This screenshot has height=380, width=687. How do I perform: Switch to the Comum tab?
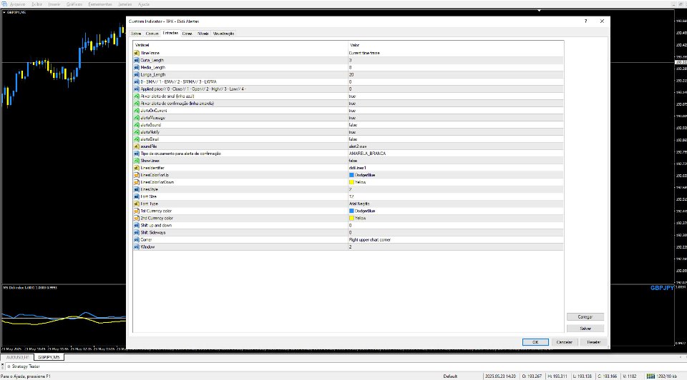pos(152,34)
